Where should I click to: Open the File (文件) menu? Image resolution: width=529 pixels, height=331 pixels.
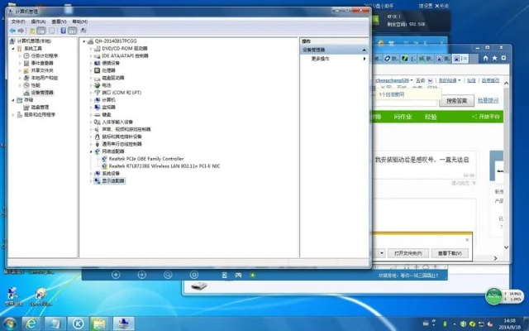(17, 22)
